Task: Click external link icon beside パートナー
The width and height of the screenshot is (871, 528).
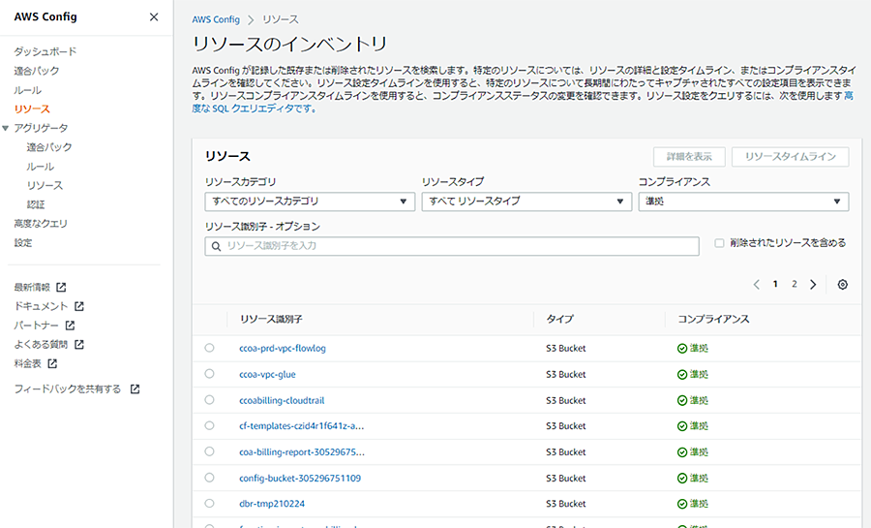Action: click(70, 326)
